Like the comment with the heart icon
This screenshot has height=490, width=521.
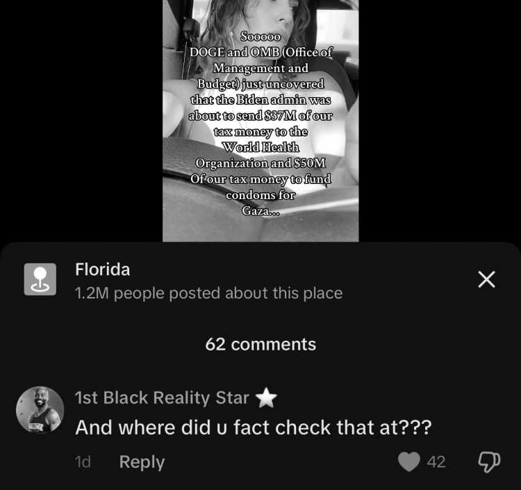409,462
